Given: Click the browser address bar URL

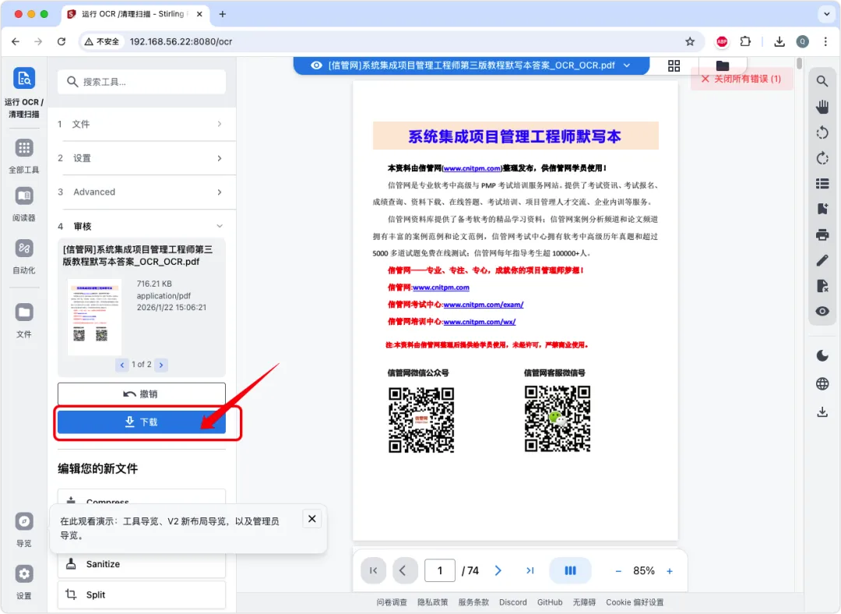Looking at the screenshot, I should [181, 41].
